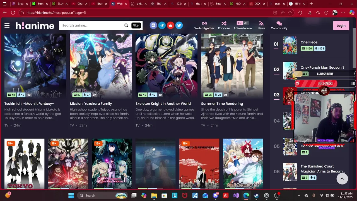
Task: Open Skeleton Knight in Another World link
Action: (163, 104)
